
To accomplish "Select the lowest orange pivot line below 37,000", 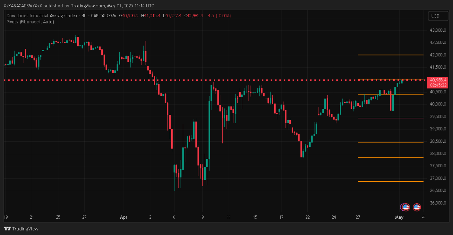I will 390,181.
